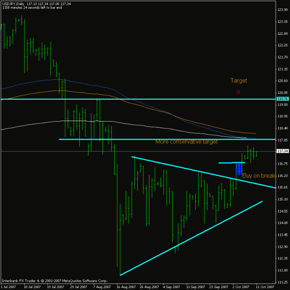Click the '13 Sep 2007' date label

(195, 287)
